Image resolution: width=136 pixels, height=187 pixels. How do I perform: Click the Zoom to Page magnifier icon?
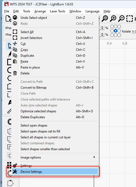(x=105, y=19)
